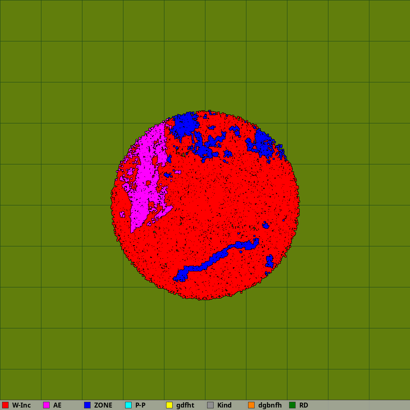Select the ZONE legend label

click(x=103, y=405)
